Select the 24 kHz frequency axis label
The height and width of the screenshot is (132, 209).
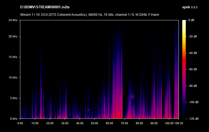click(x=13, y=20)
